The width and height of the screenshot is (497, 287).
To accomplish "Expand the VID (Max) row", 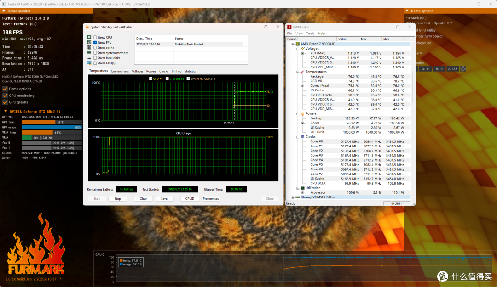I will point(302,53).
